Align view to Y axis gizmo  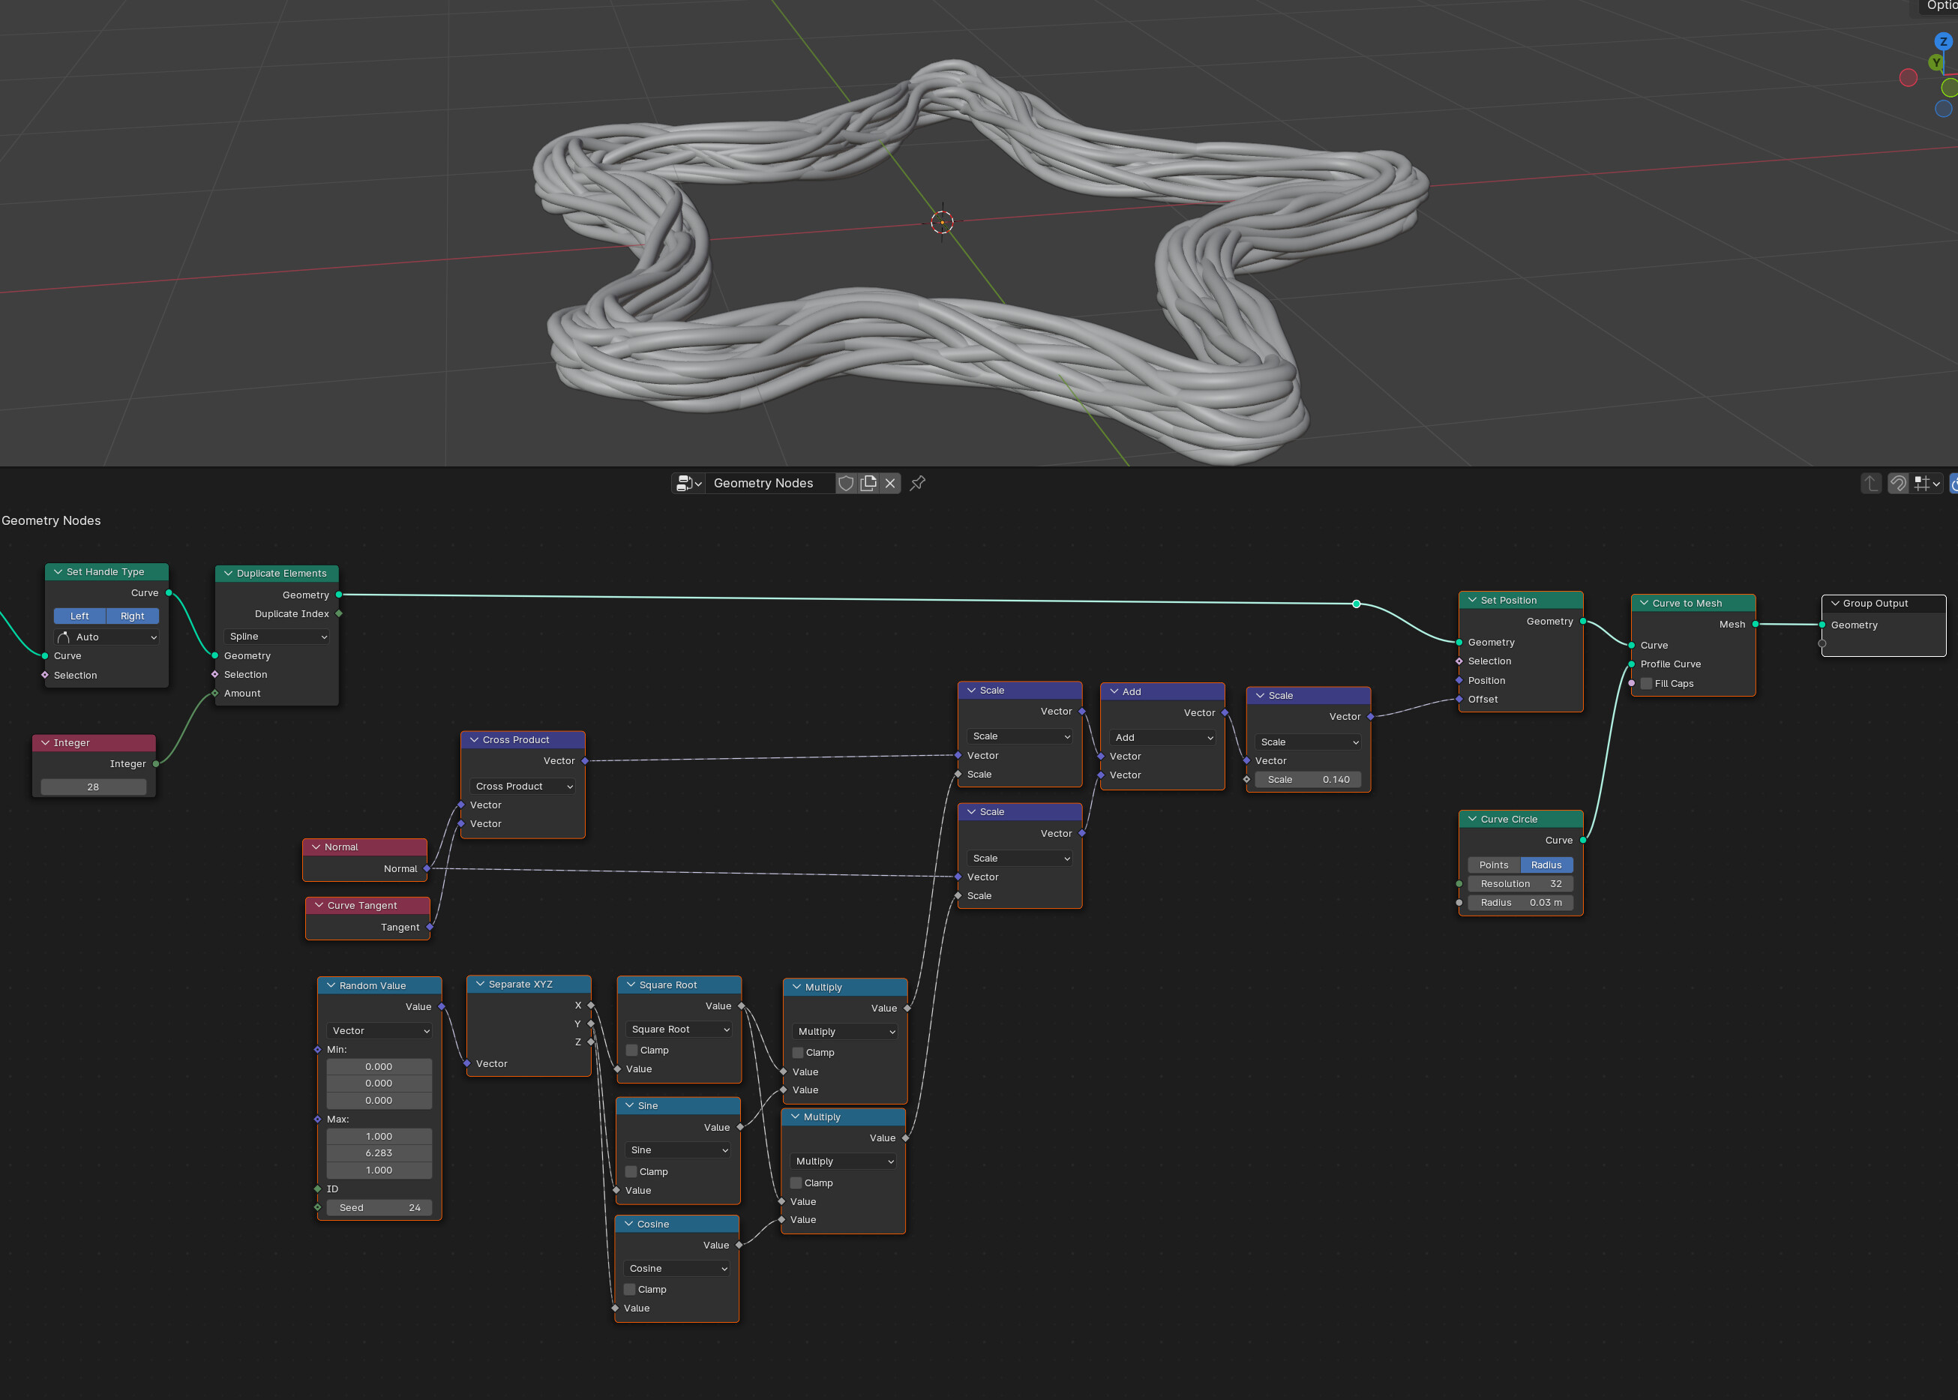[x=1936, y=62]
